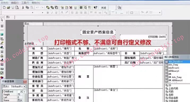Pick the pencil Draw Line tool
The width and height of the screenshot is (190, 102).
pos(2,43)
